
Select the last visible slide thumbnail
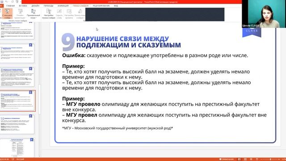pos(17,148)
